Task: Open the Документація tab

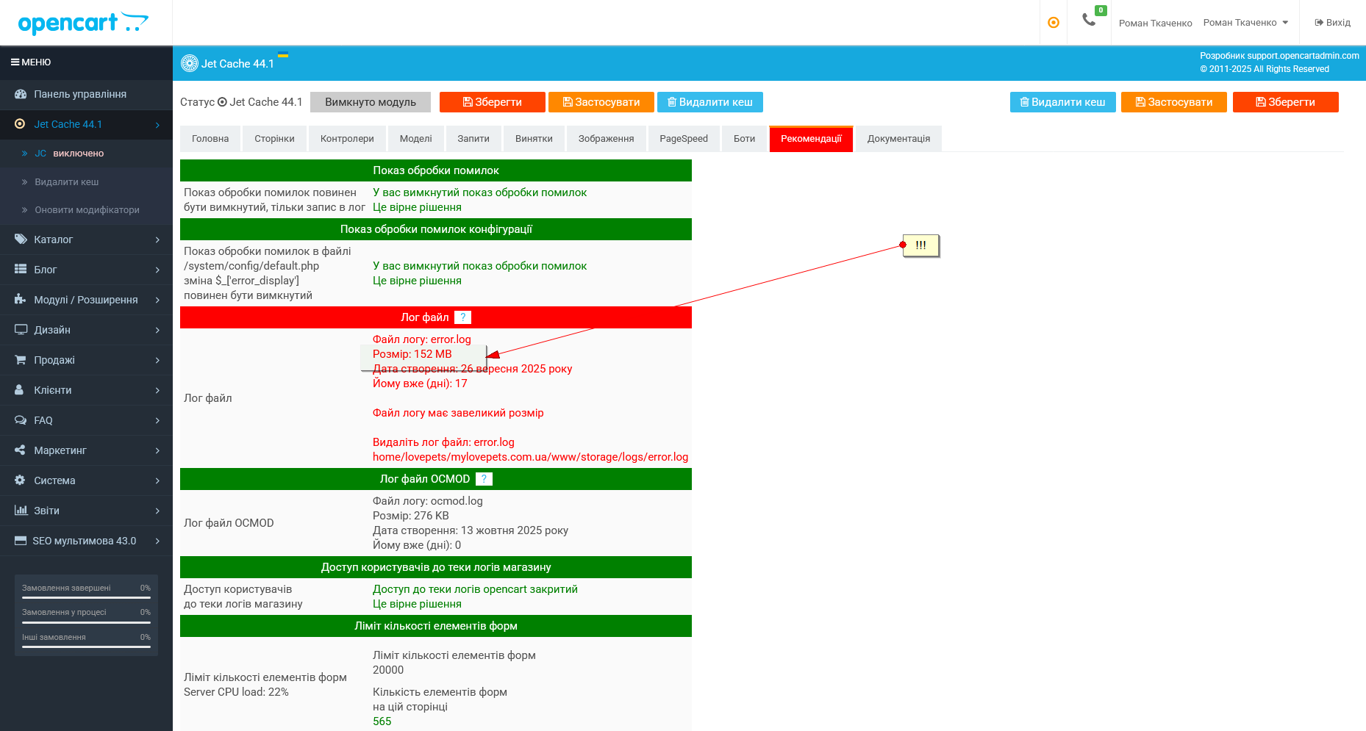Action: pyautogui.click(x=898, y=139)
